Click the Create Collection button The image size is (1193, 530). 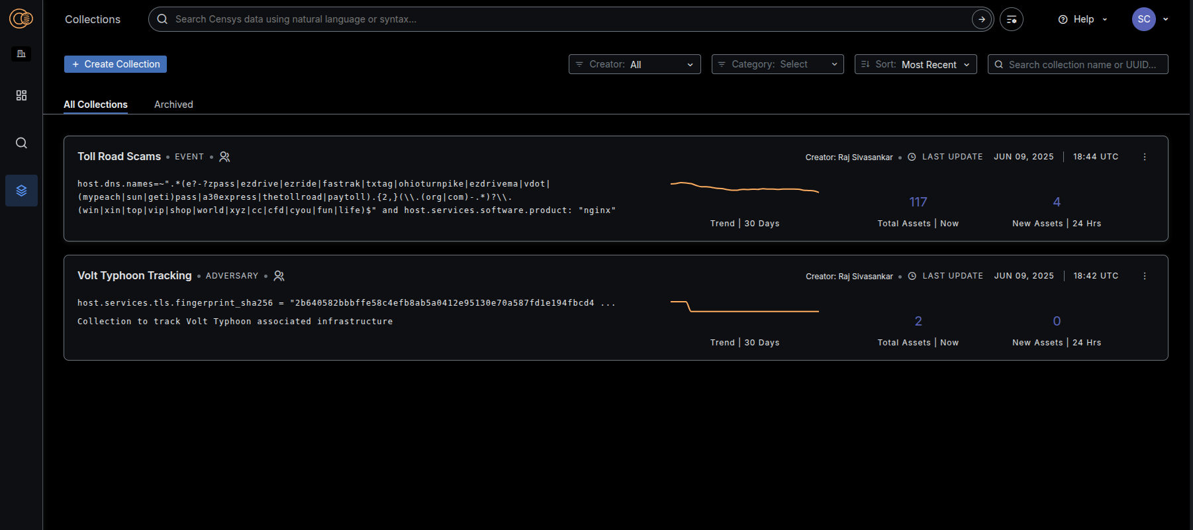coord(115,64)
